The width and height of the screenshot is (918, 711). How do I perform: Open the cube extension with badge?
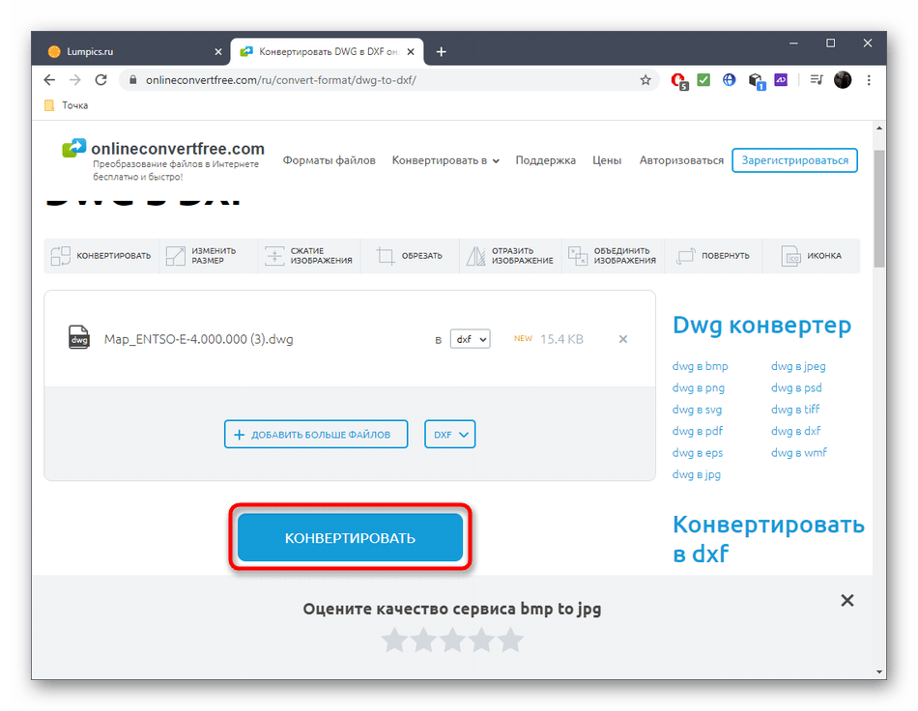(x=756, y=81)
